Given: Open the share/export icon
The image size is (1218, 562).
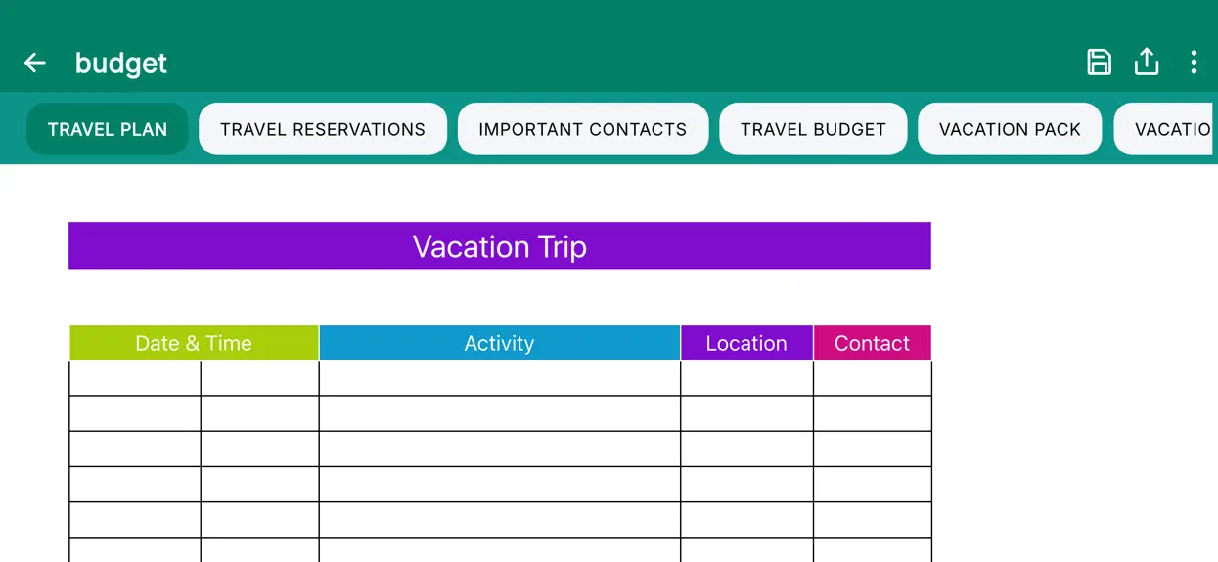Looking at the screenshot, I should click(x=1146, y=62).
